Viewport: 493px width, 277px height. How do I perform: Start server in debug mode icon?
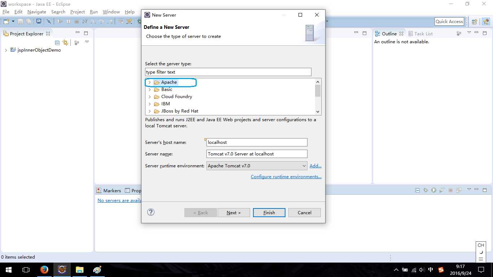(426, 190)
